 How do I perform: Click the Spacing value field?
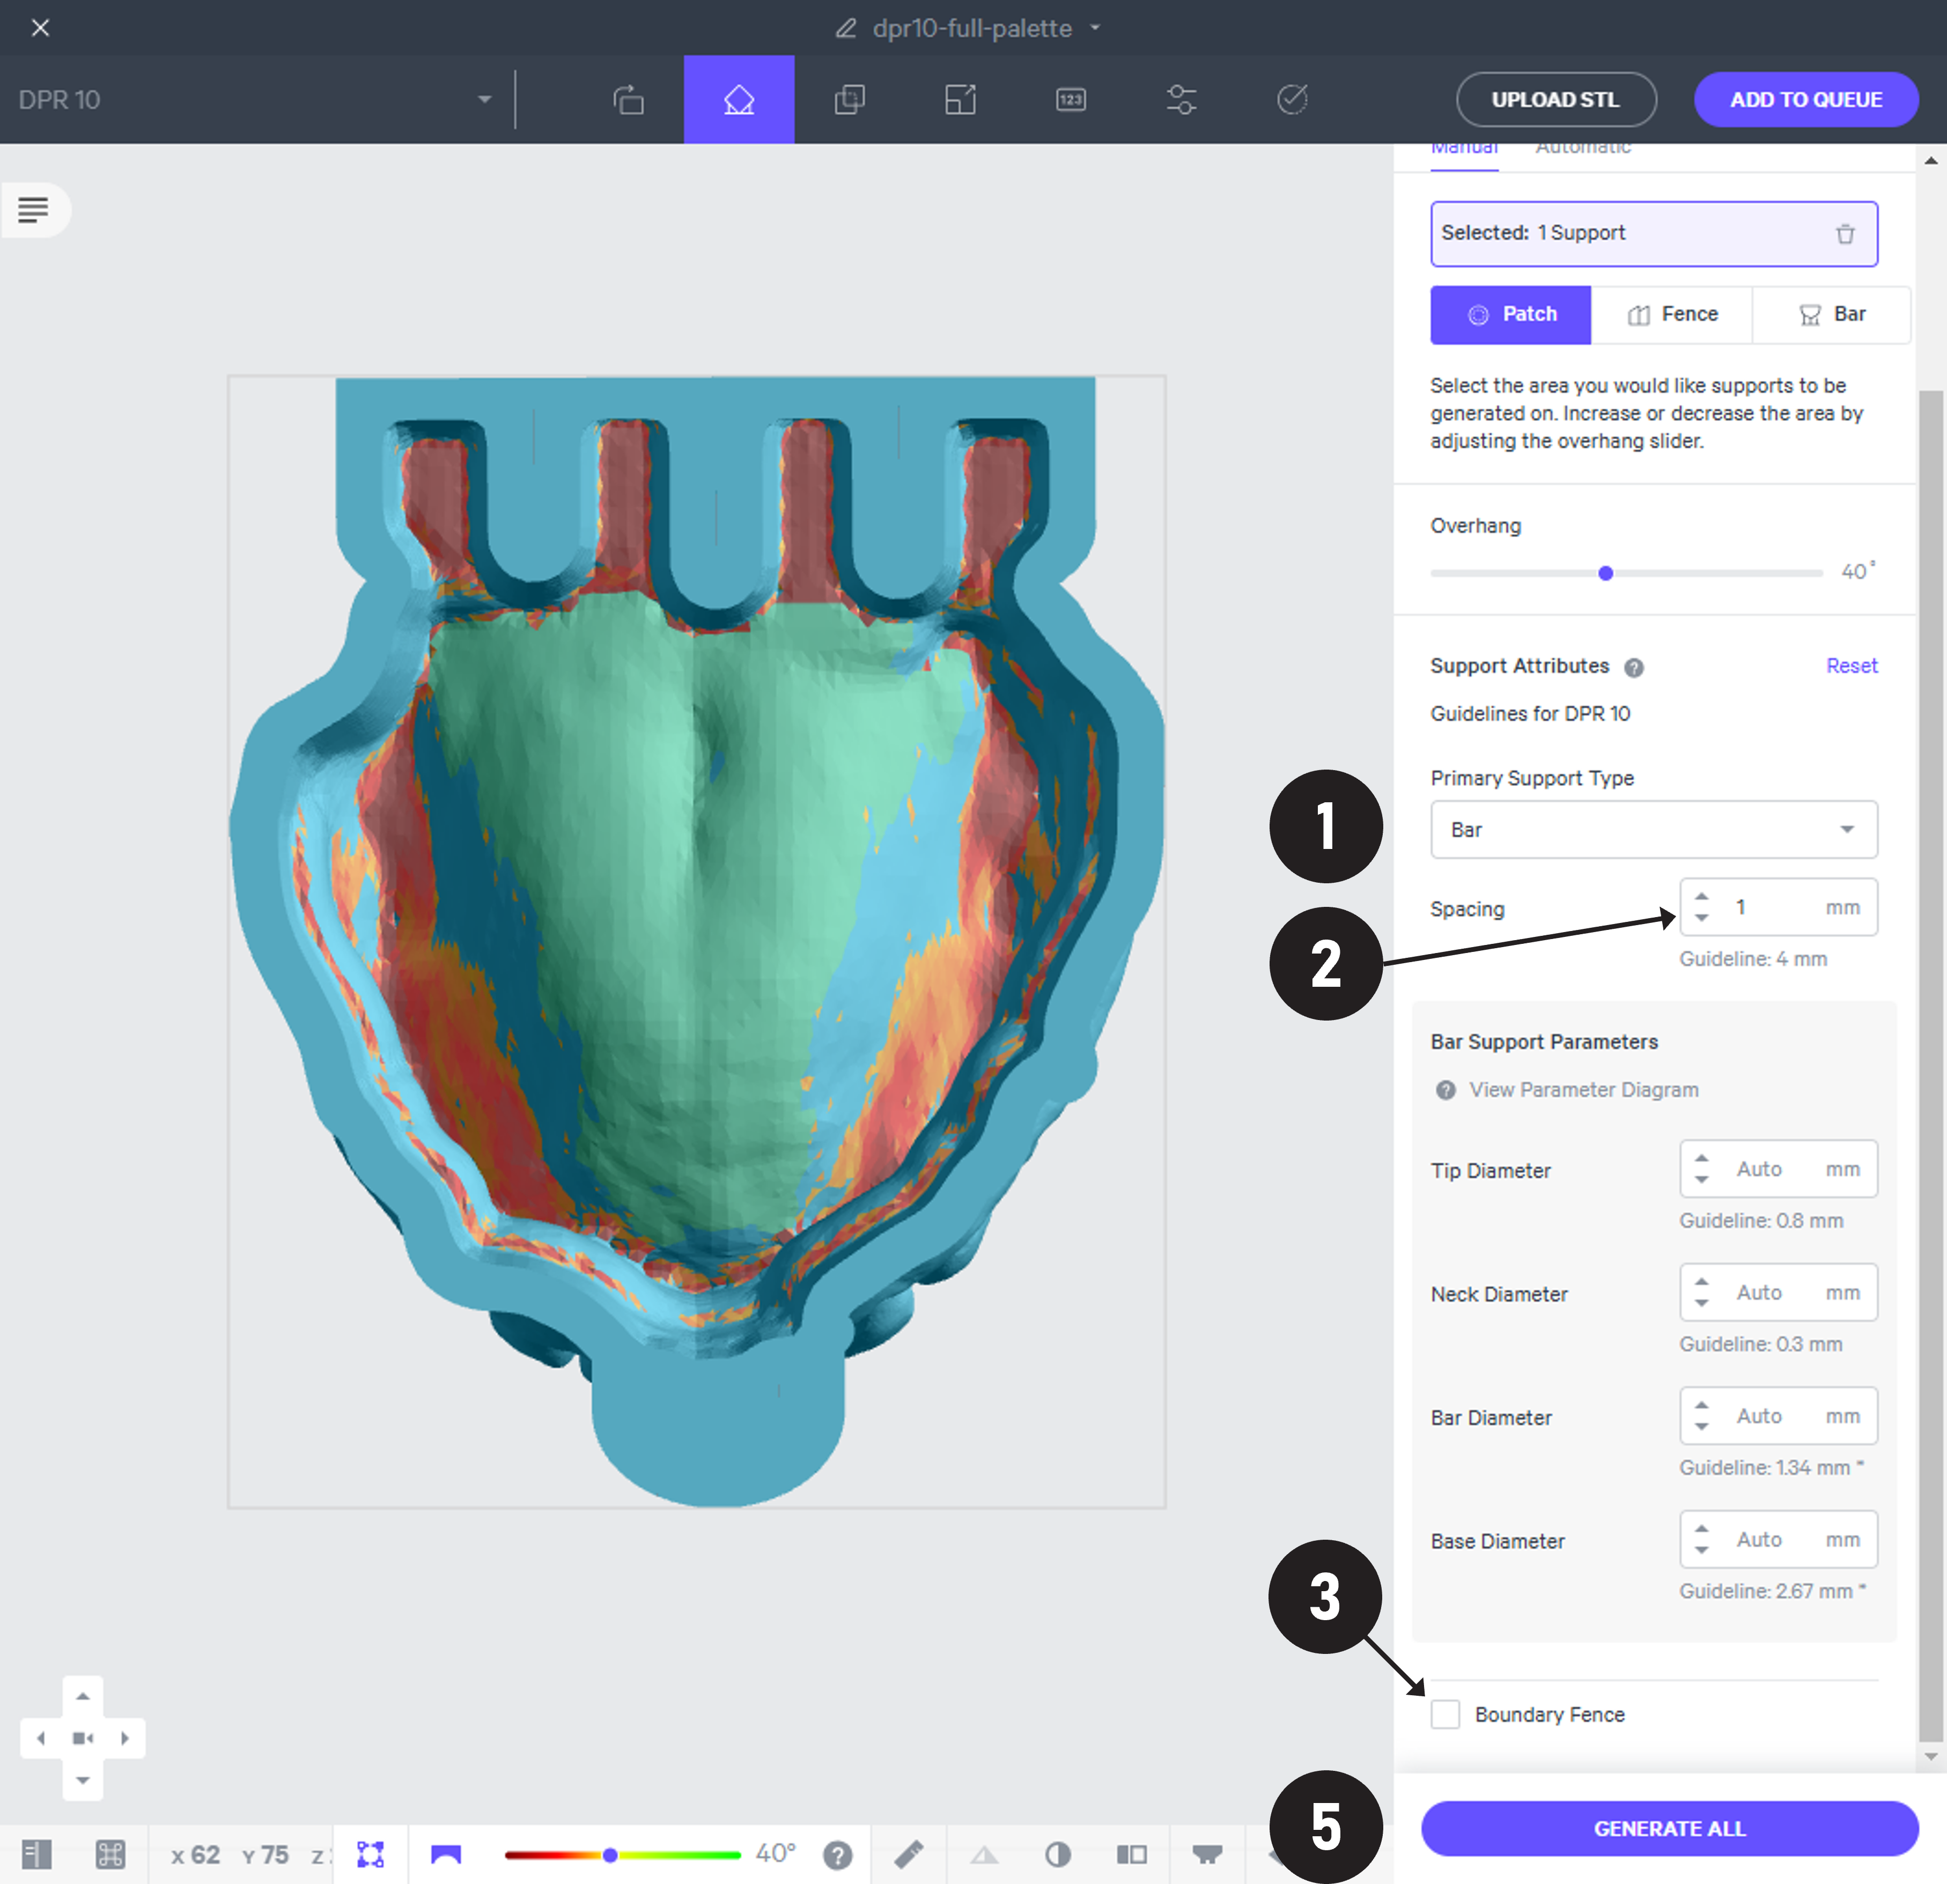[1778, 907]
